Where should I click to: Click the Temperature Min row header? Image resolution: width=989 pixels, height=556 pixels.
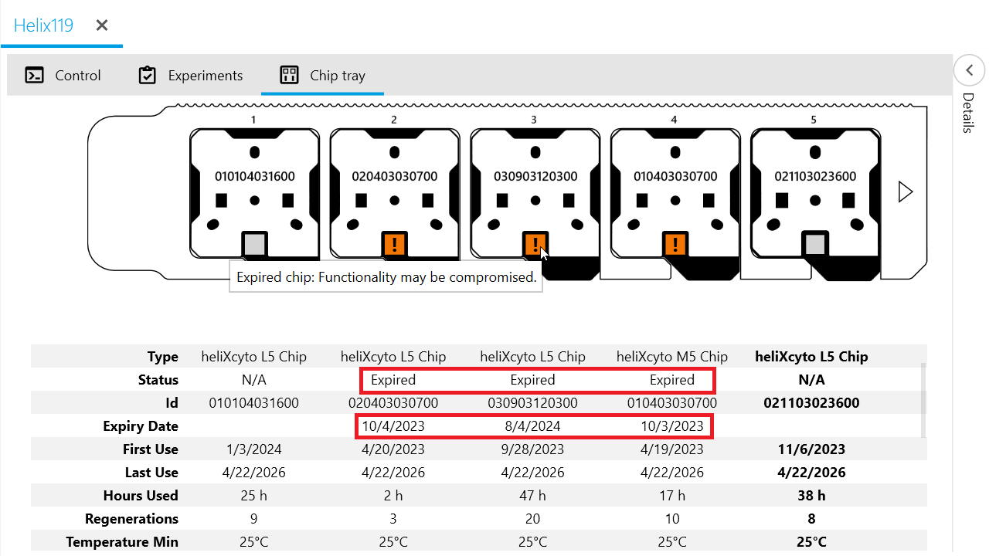click(x=122, y=542)
